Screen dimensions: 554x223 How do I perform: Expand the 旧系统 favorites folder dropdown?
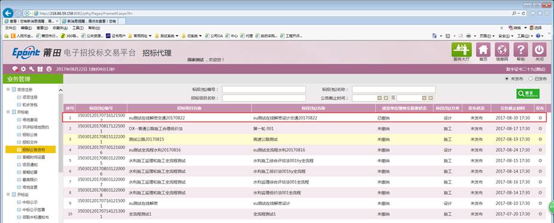[200, 36]
